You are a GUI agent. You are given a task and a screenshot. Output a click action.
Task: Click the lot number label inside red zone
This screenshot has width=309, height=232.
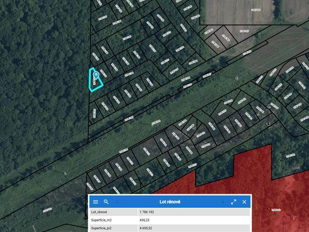276,209
